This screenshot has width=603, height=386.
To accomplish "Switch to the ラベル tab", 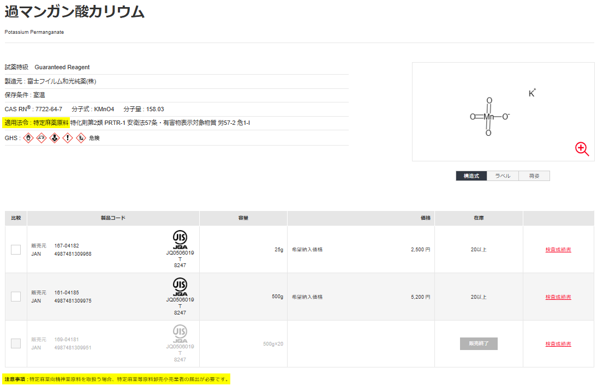I will 502,176.
